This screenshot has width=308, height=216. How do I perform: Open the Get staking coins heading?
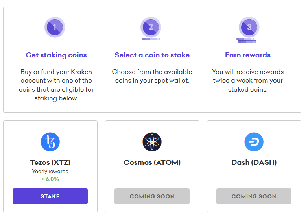[56, 55]
